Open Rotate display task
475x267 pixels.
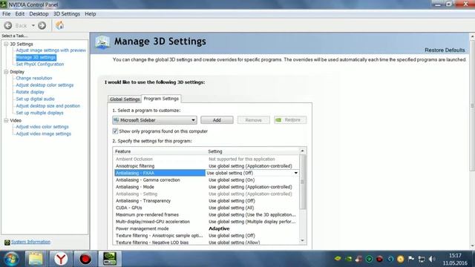coord(30,92)
